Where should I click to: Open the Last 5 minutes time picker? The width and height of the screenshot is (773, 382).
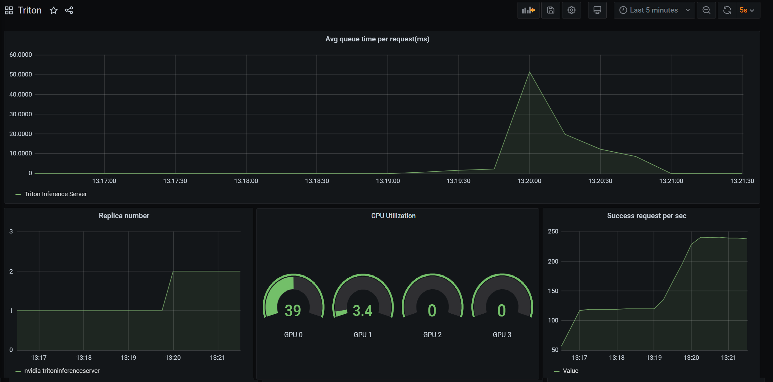point(654,10)
